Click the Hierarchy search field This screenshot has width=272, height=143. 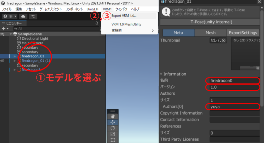click(56, 28)
